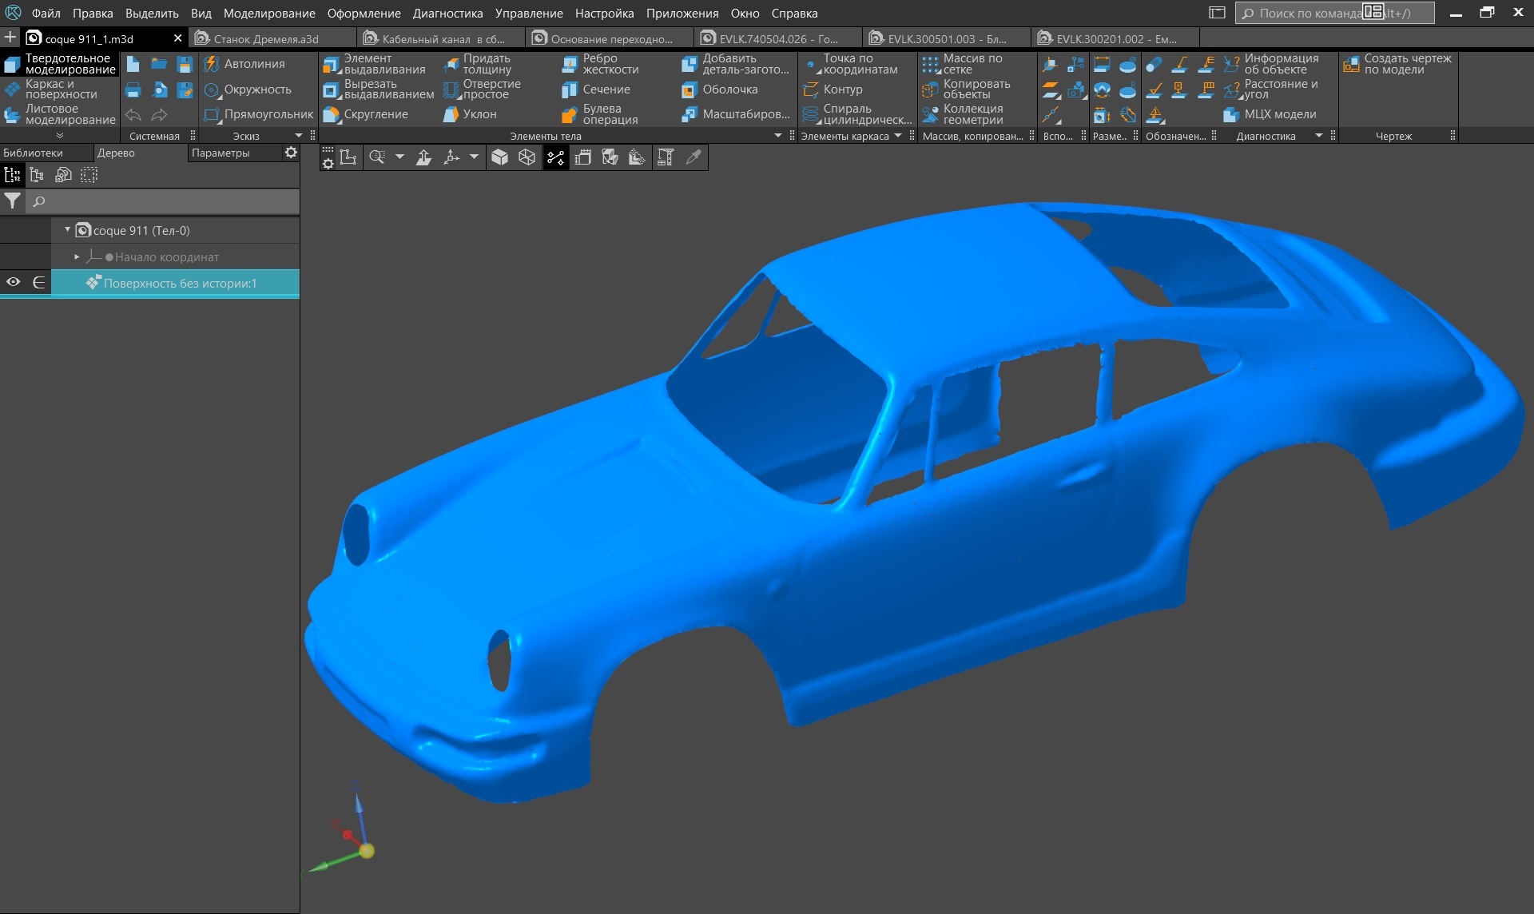The height and width of the screenshot is (914, 1534).
Task: Toggle the simplified display icon in viewport toolbar
Action: click(637, 157)
